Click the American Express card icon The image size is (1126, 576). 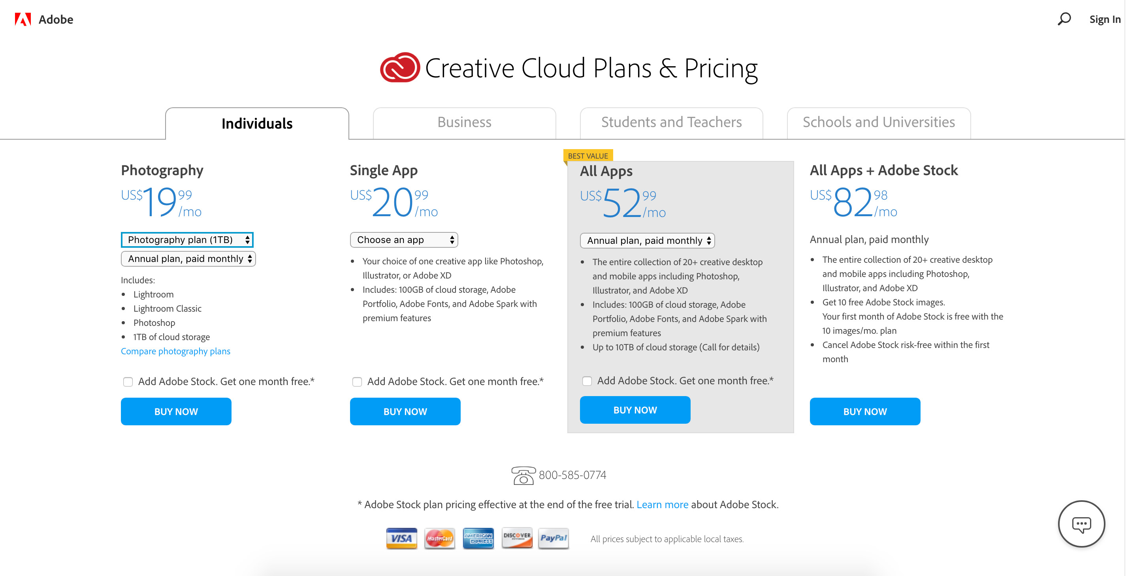pos(478,538)
